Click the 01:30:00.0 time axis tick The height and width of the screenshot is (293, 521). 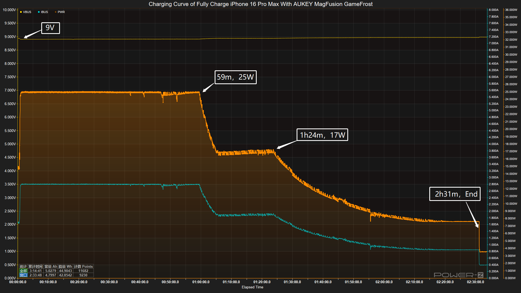(292, 282)
